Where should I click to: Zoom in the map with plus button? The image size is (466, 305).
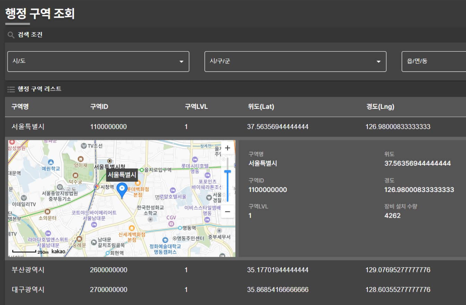[227, 148]
